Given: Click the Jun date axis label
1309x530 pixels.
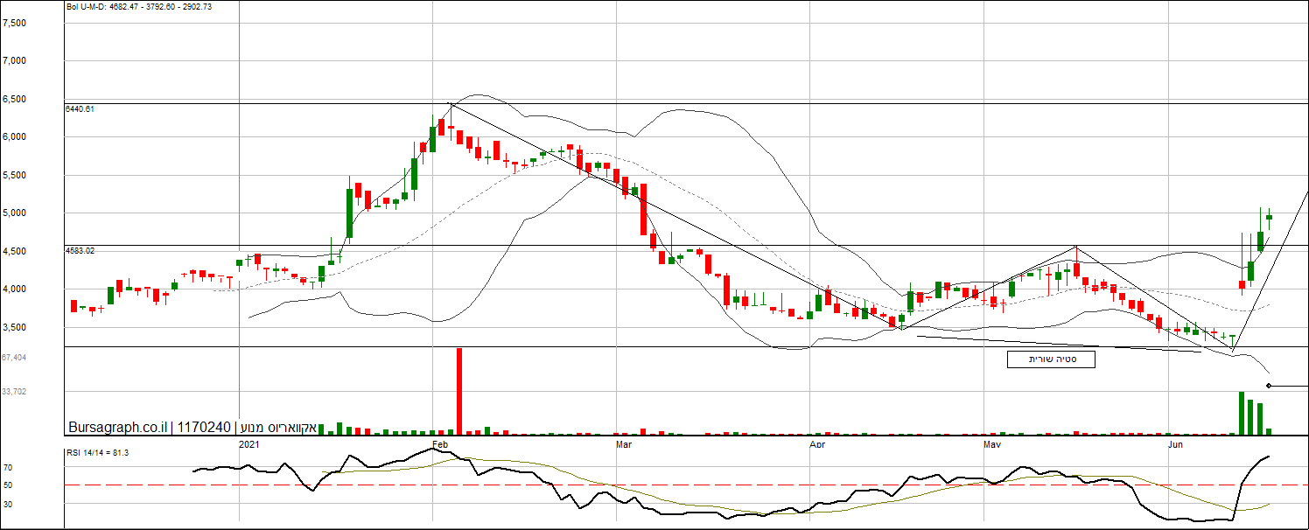Looking at the screenshot, I should (x=1177, y=445).
